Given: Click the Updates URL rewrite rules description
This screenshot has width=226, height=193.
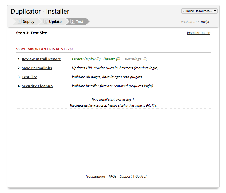Looking at the screenshot, I should (x=115, y=68).
